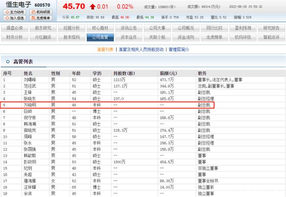Select the name 朱超 in row 16
Image resolution: width=286 pixels, height=197 pixels.
[x=28, y=175]
